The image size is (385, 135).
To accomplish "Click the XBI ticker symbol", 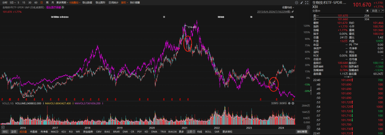I will [315, 7].
